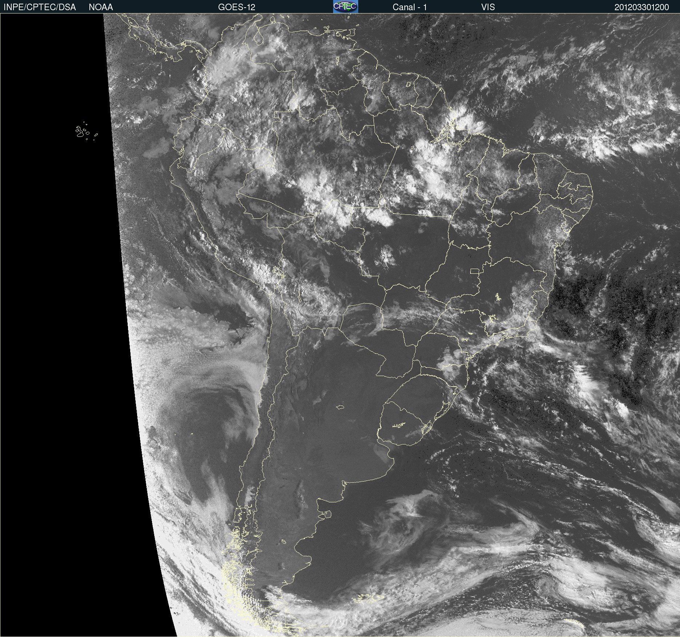
Task: Select the INPE/CPTEC/DSA header text
Action: click(40, 7)
